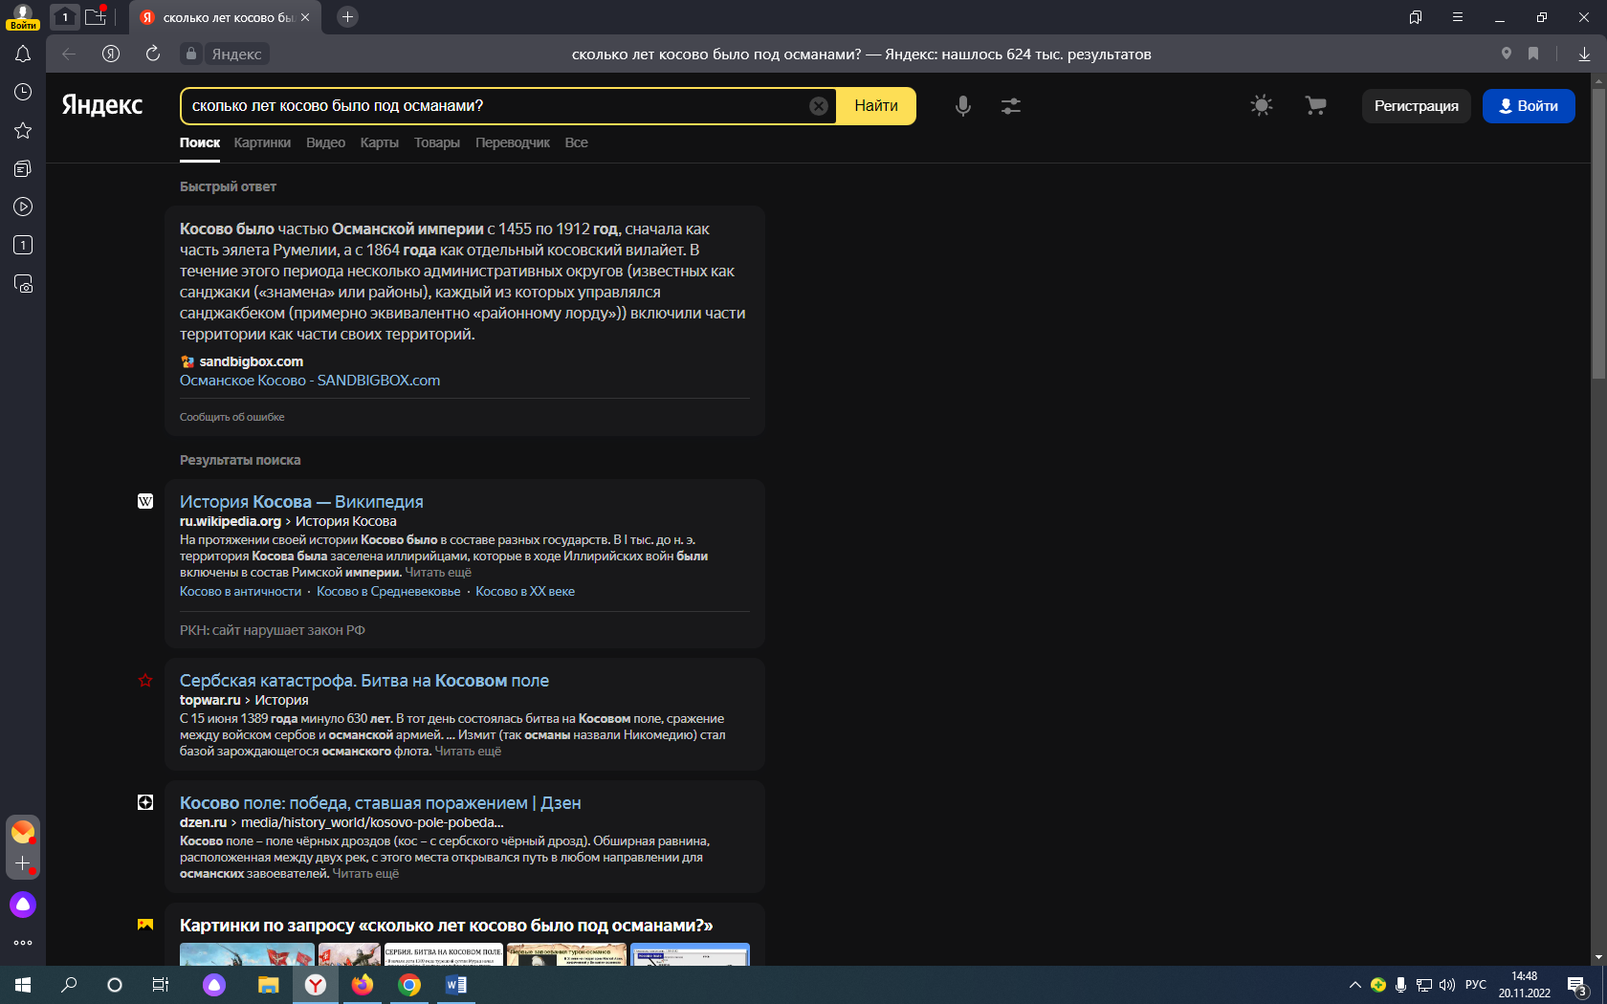Open location pin icon in address bar
The height and width of the screenshot is (1004, 1607).
point(1507,54)
